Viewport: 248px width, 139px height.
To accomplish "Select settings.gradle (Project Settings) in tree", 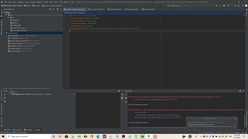I will pyautogui.click(x=20, y=48).
